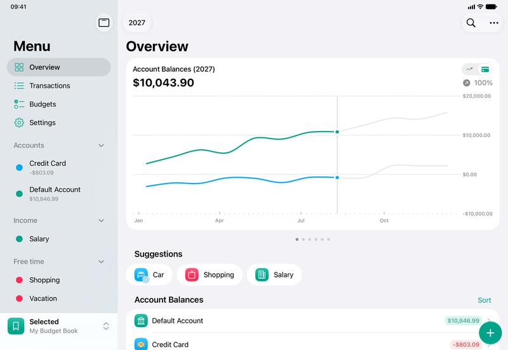Screen dimensions: 508x350
Task: Select Overview in the menu
Action: click(x=58, y=67)
